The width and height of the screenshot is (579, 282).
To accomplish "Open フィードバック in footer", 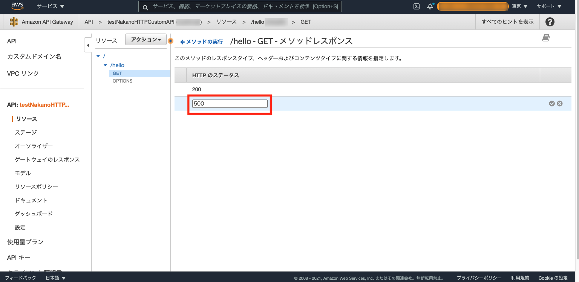I will coord(20,278).
